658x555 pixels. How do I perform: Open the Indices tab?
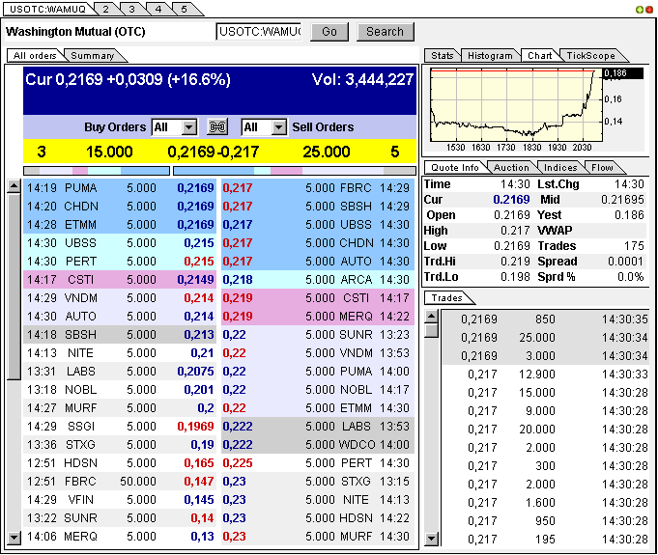click(560, 168)
